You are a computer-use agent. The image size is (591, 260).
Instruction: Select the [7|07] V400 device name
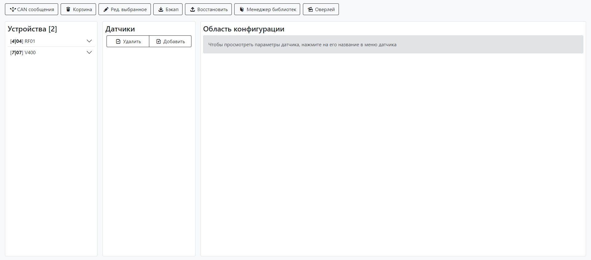tap(23, 53)
